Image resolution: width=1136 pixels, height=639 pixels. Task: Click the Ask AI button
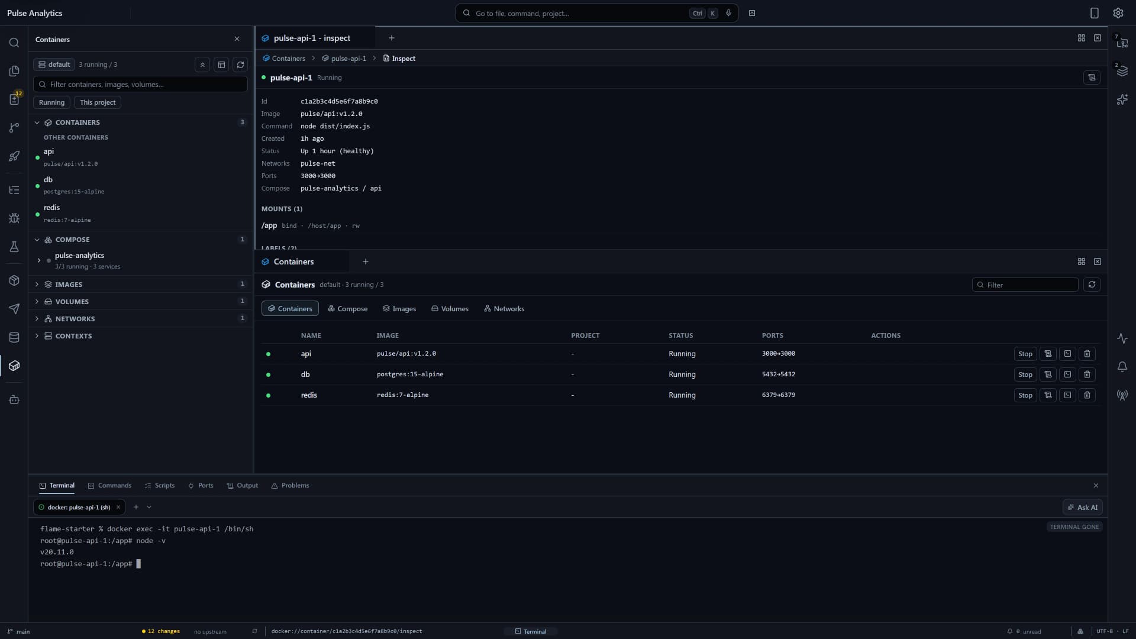coord(1083,507)
